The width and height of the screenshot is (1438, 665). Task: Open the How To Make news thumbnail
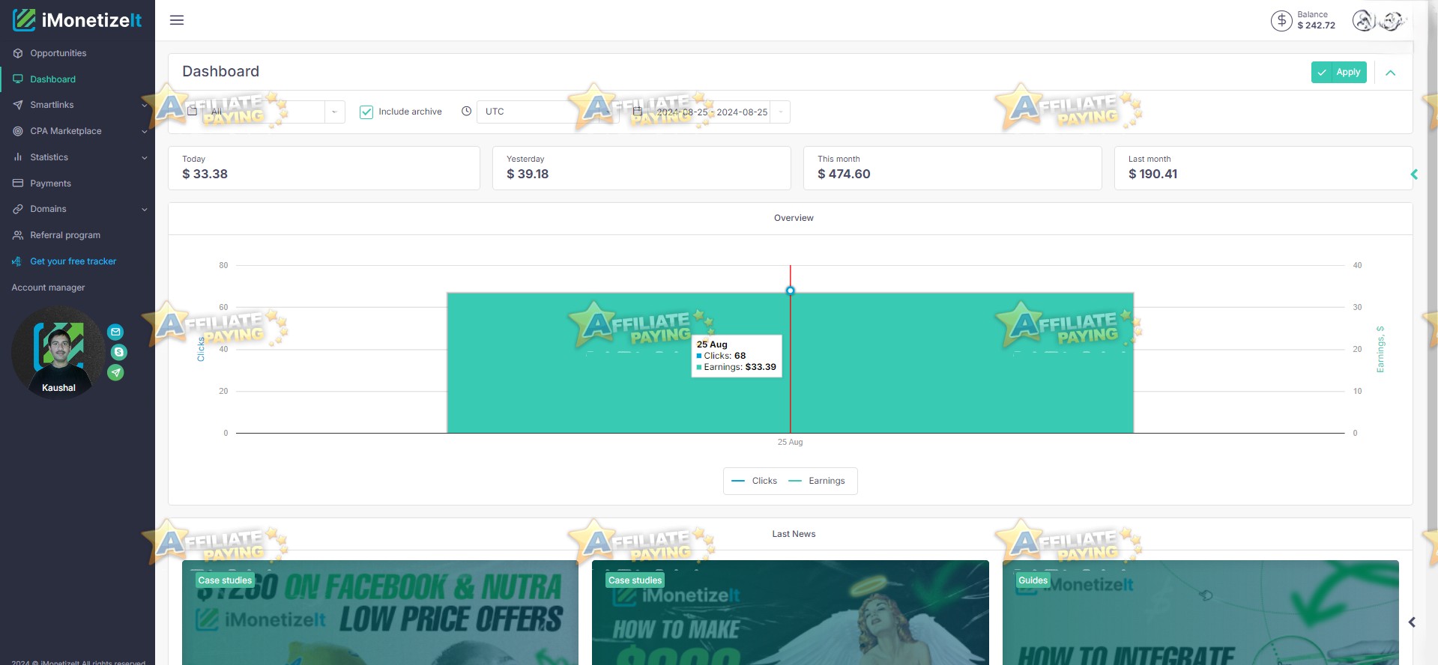[791, 613]
